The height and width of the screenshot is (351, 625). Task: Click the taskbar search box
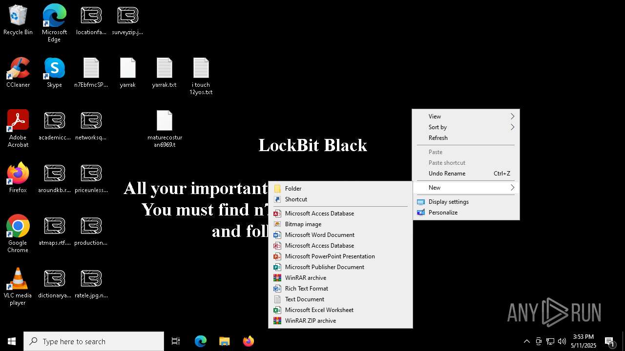(94, 341)
